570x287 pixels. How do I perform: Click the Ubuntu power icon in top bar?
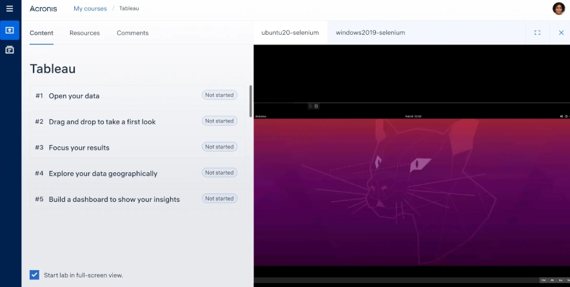pyautogui.click(x=565, y=116)
